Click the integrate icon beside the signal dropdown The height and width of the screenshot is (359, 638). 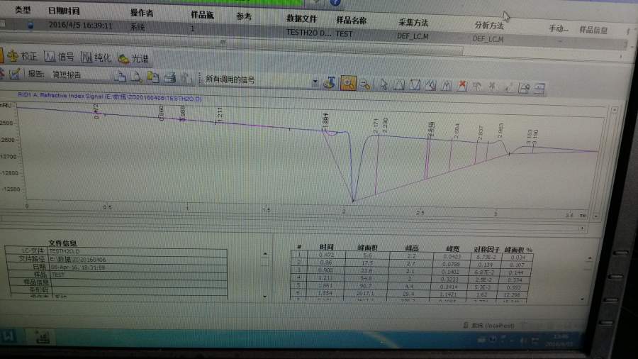(x=330, y=82)
